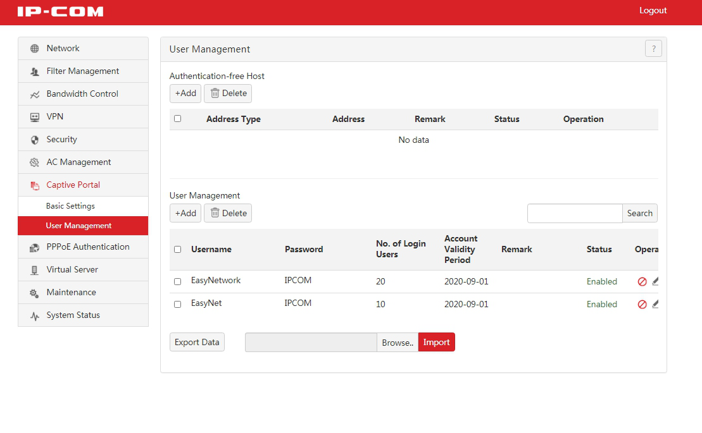
Task: Click Enabled status in EasyNet row
Action: click(x=602, y=304)
